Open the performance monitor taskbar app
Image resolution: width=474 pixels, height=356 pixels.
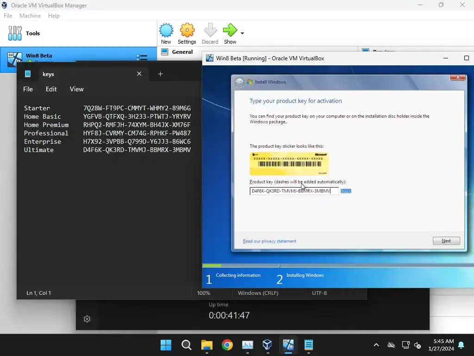247,345
